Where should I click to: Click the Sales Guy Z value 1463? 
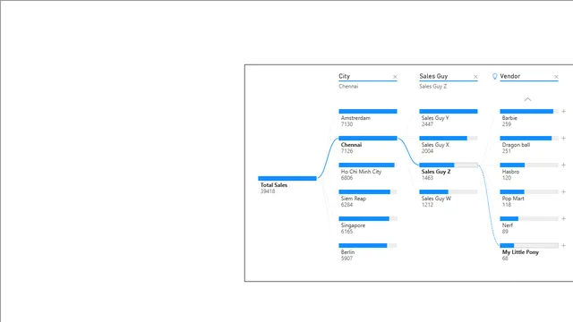427,178
